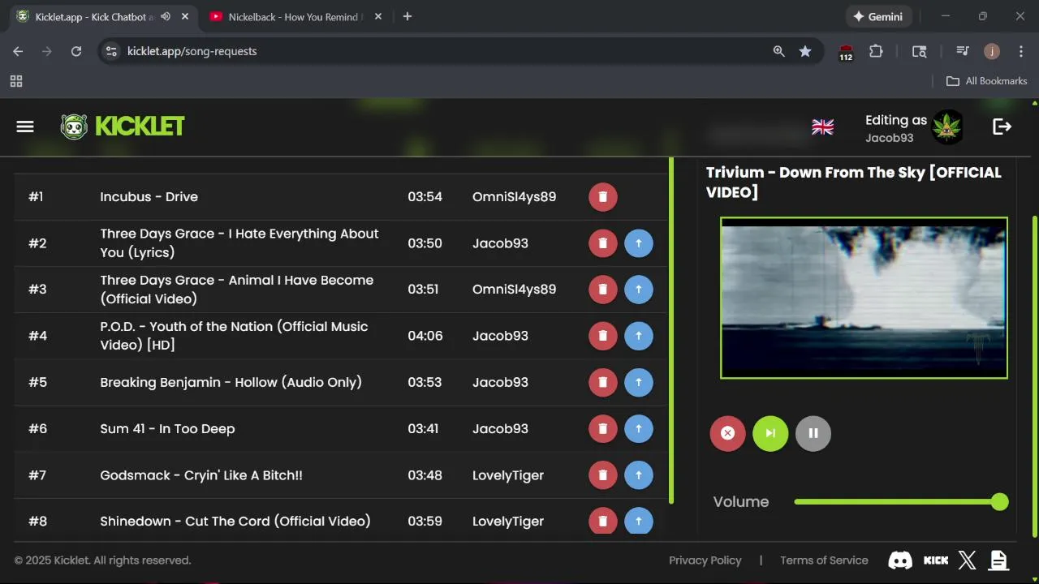Delete Animal I Have Become request

point(603,290)
